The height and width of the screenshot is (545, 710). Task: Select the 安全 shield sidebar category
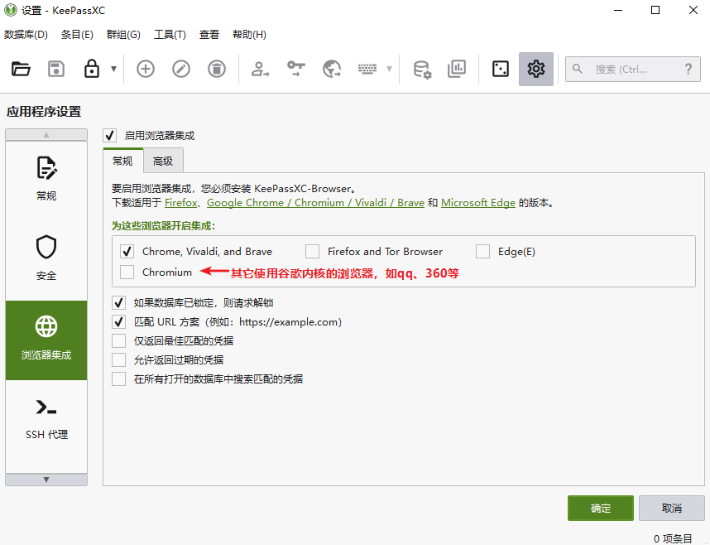tap(46, 260)
